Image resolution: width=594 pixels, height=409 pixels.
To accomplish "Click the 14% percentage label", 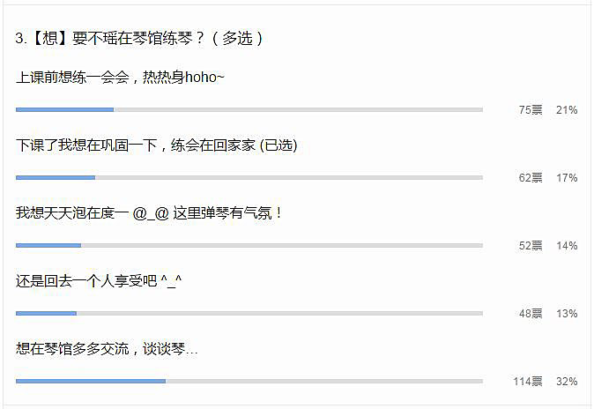I will 567,246.
